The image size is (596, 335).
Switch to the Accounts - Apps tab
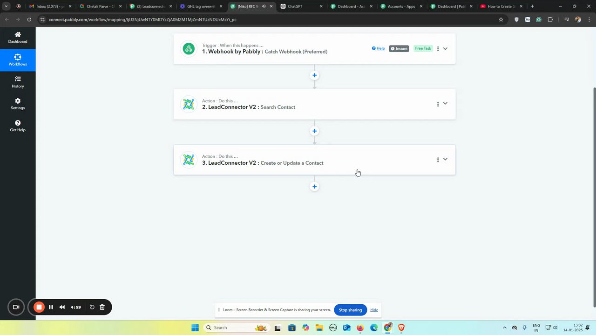pos(400,7)
